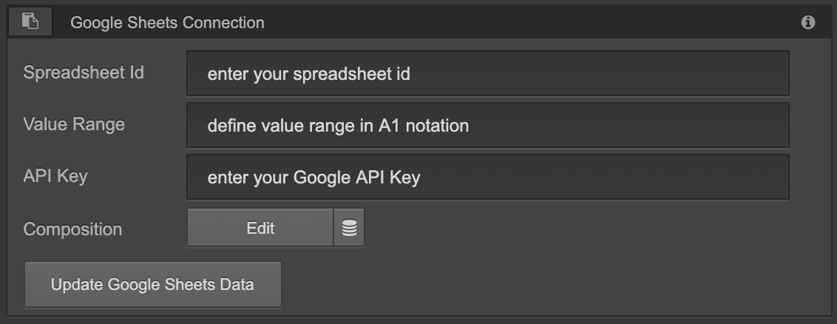Select the API Key input box

click(487, 178)
